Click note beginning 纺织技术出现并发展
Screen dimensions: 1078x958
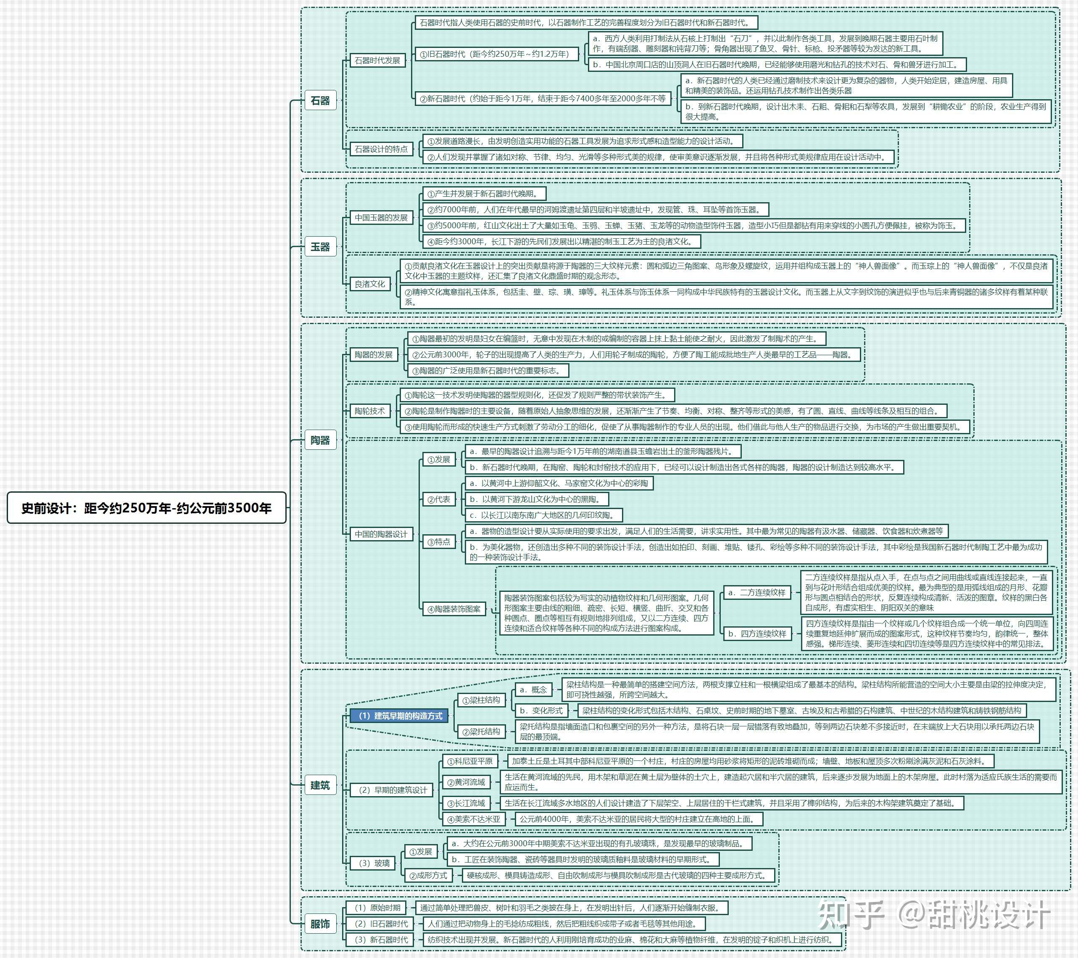click(x=632, y=940)
